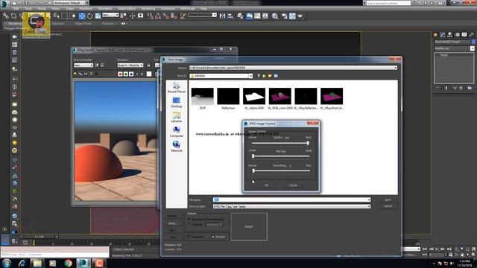Open the Modifiers menu
Screen dimensions: 477x268
click(x=86, y=9)
